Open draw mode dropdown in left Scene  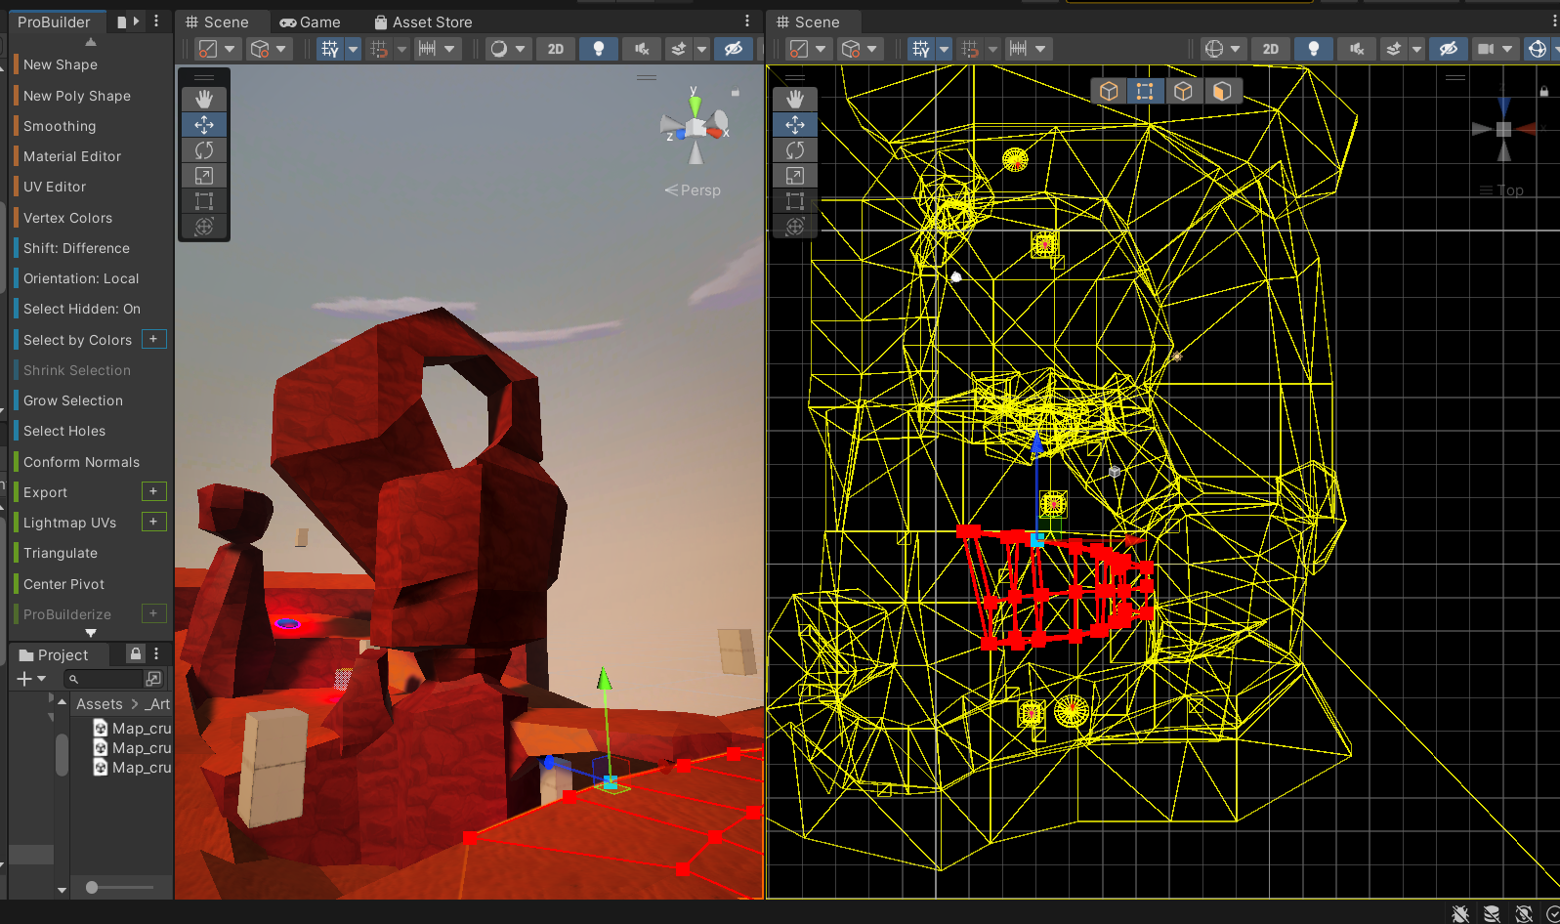tap(508, 49)
